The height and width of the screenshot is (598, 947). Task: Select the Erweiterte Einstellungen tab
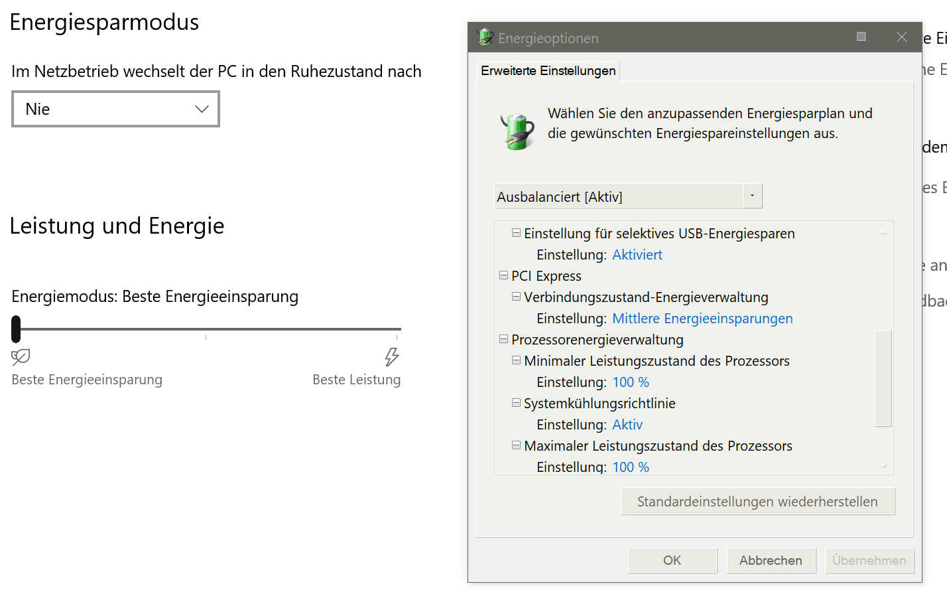[x=548, y=70]
